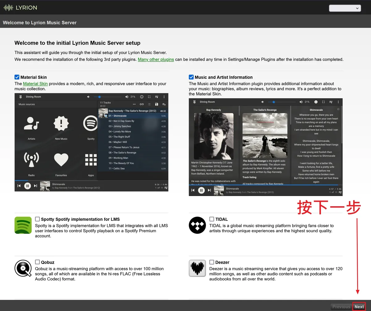Click the Favourites heart icon in the preview
This screenshot has width=371, height=311.
coord(61,160)
